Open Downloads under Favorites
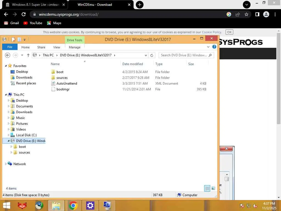 pyautogui.click(x=24, y=77)
